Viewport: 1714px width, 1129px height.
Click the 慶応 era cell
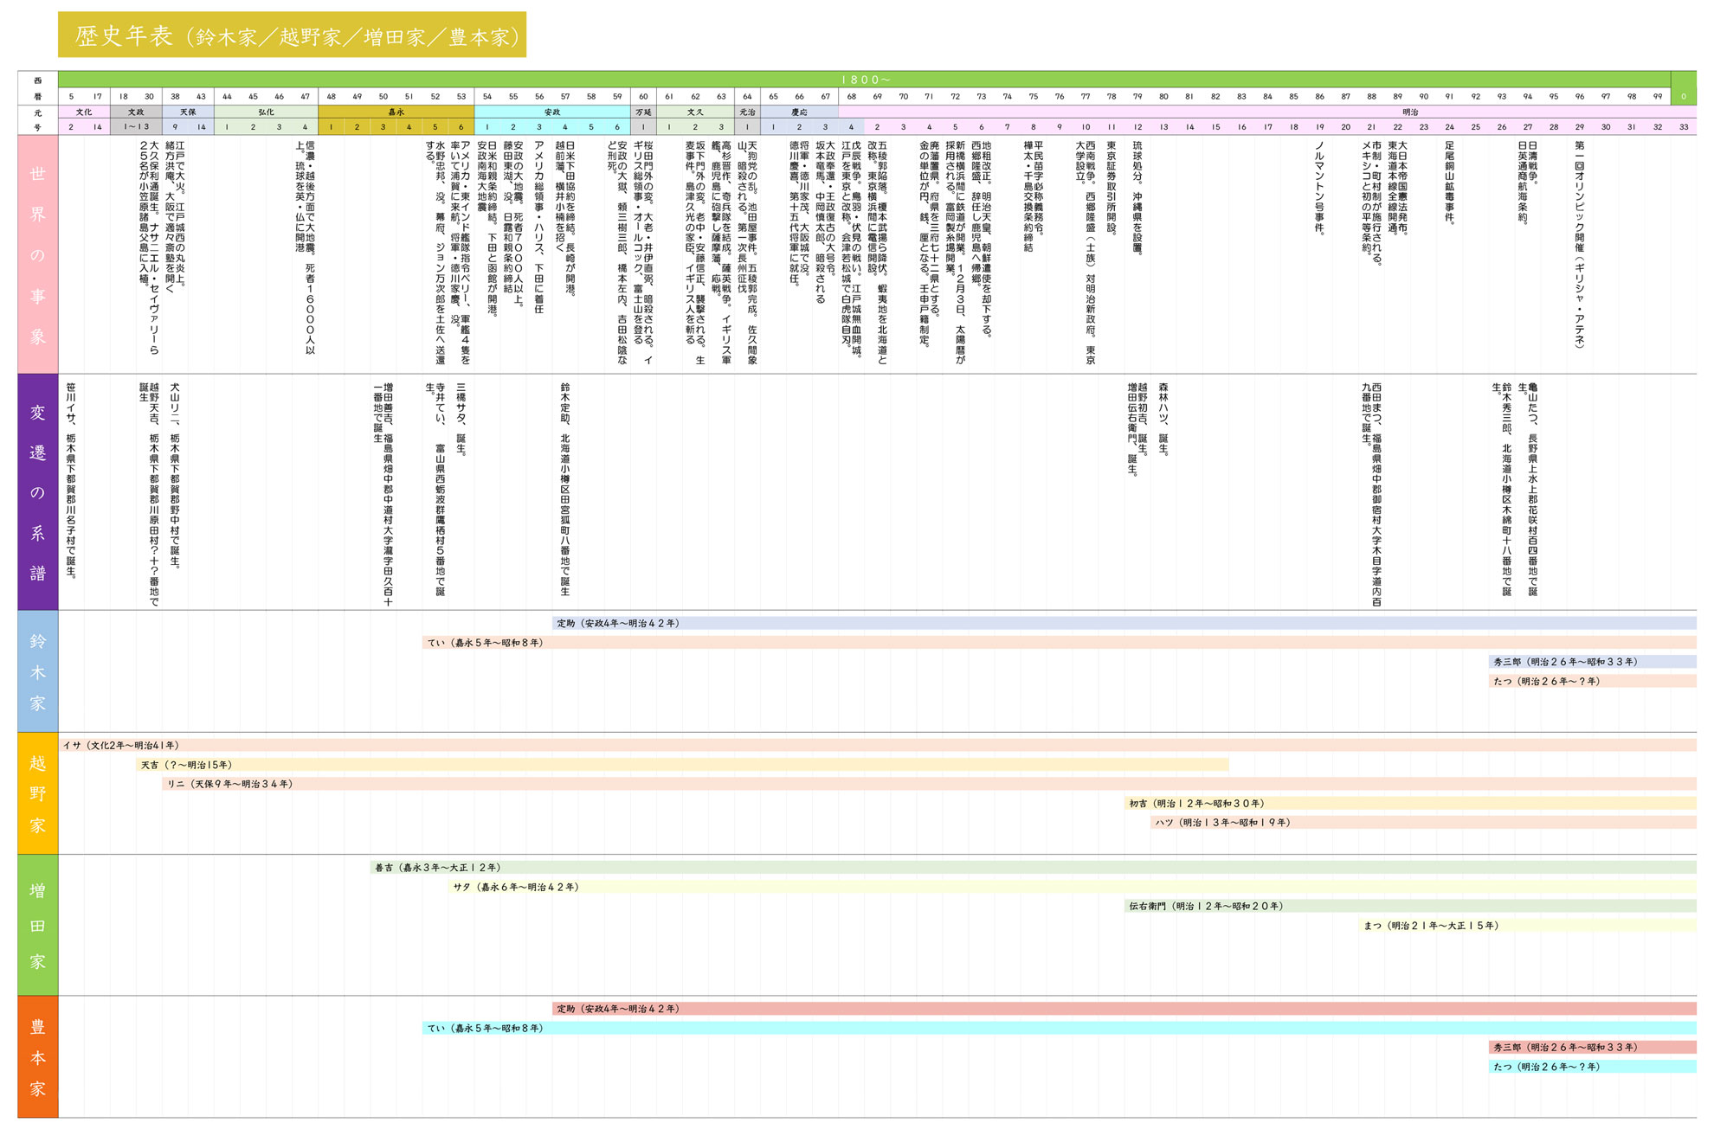(x=799, y=112)
